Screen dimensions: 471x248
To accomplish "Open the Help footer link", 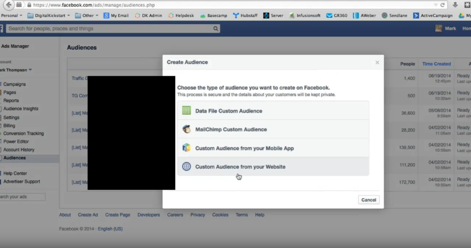I will 259,215.
